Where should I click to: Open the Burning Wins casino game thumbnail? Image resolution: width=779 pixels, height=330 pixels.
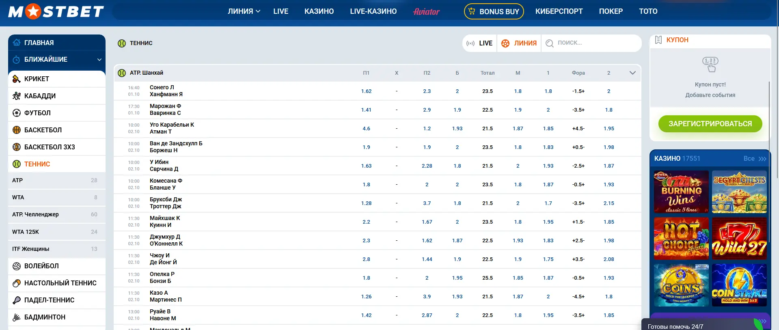pos(681,192)
